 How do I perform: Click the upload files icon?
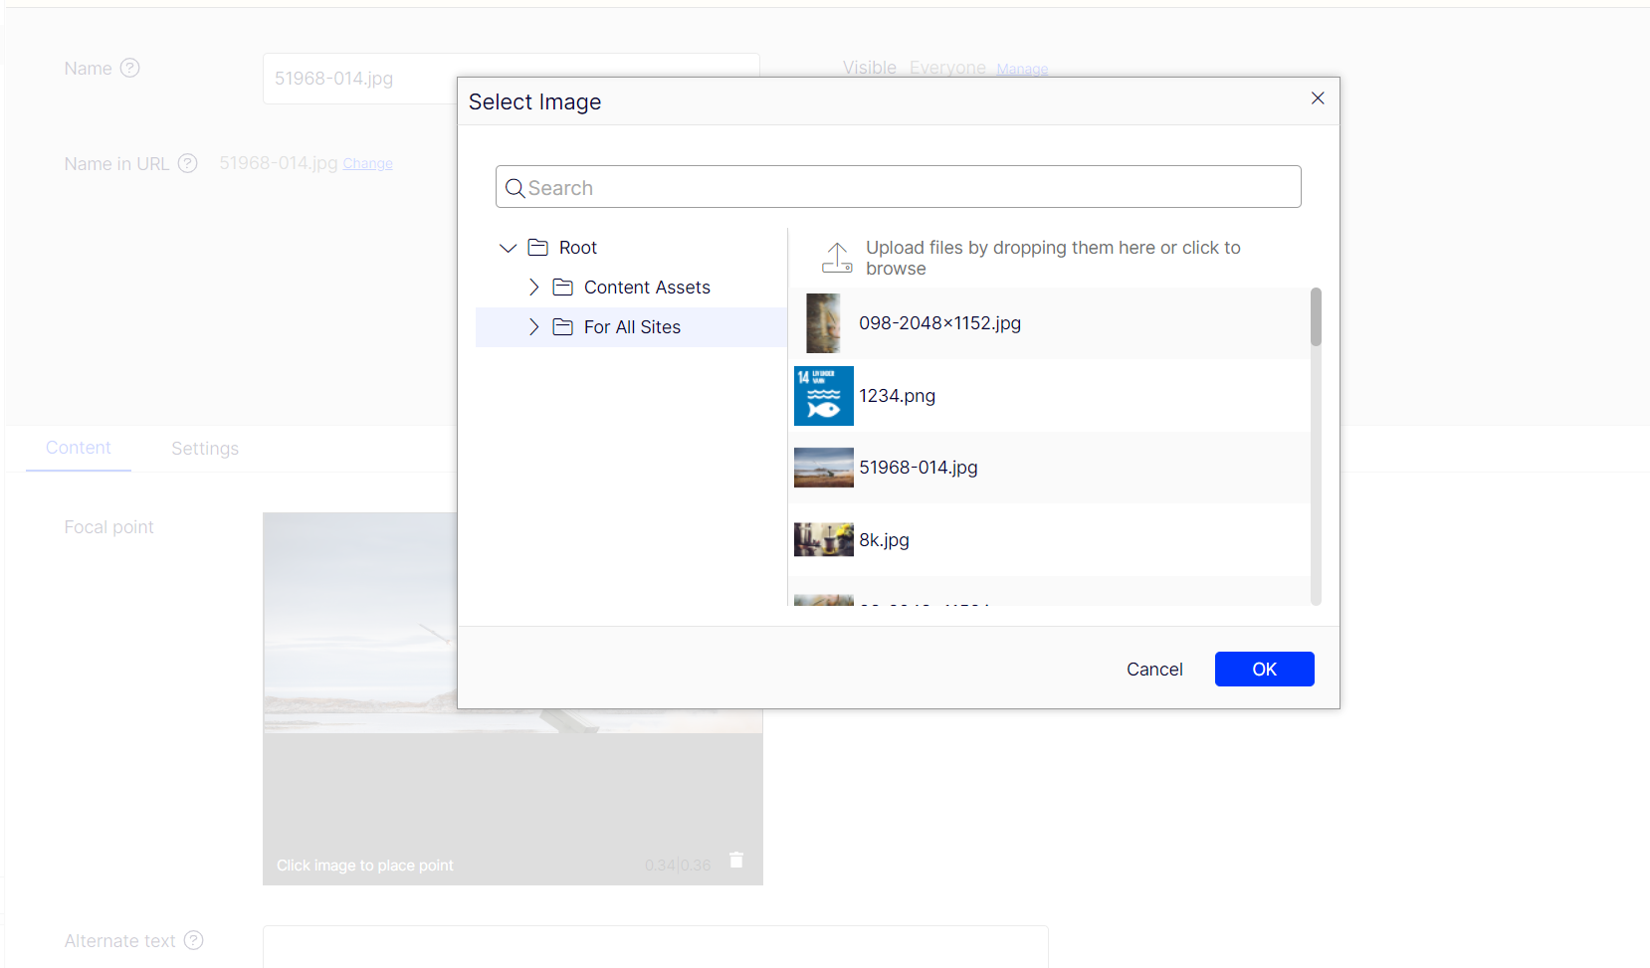point(837,258)
